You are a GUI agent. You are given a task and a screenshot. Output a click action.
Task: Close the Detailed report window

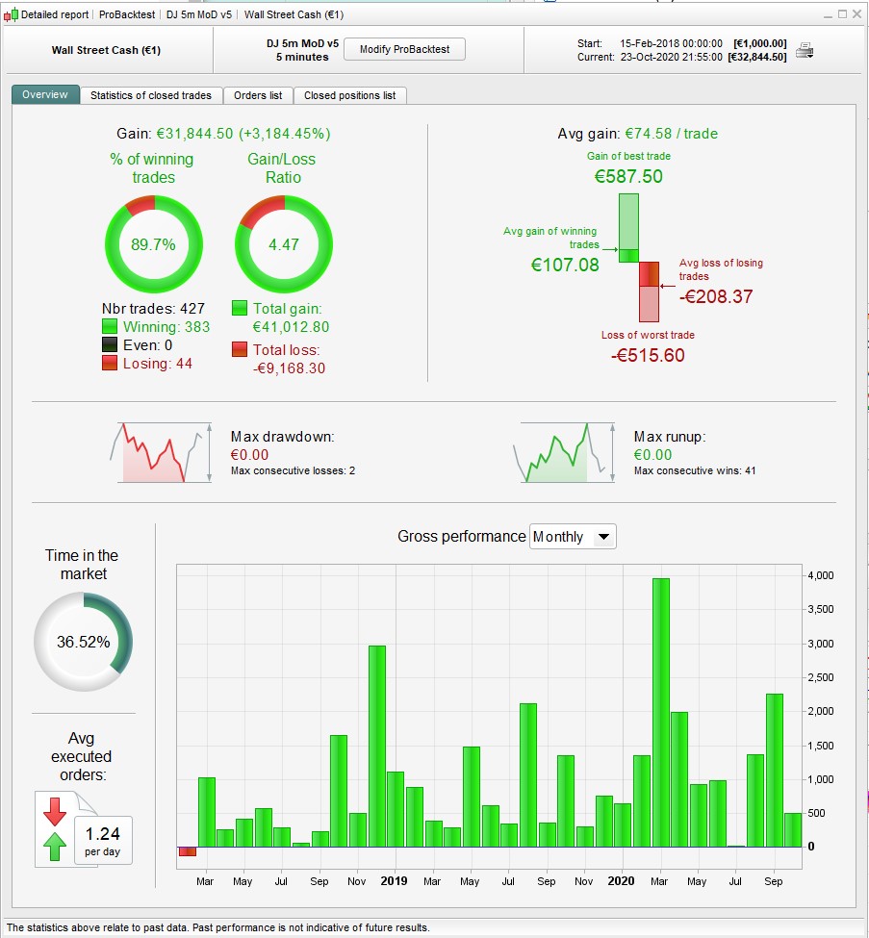click(857, 14)
